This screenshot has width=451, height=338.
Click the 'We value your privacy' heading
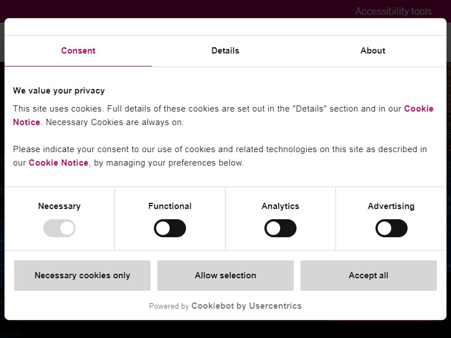(x=59, y=91)
